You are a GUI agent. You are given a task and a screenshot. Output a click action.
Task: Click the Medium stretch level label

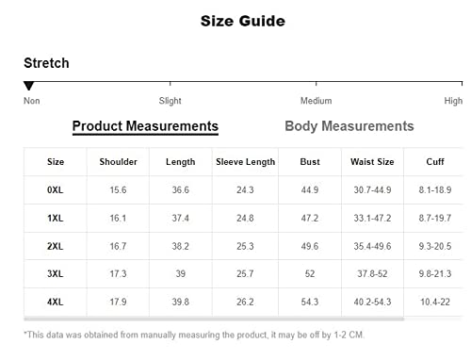pyautogui.click(x=316, y=101)
